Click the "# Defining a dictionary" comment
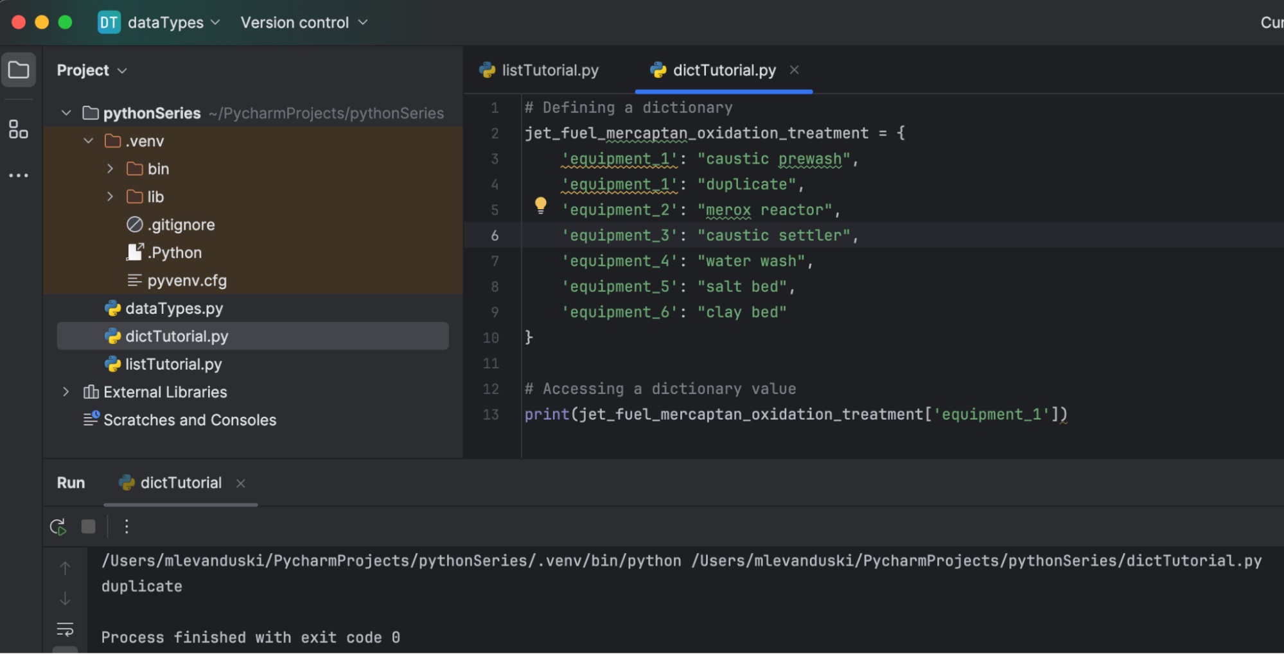 (x=628, y=108)
